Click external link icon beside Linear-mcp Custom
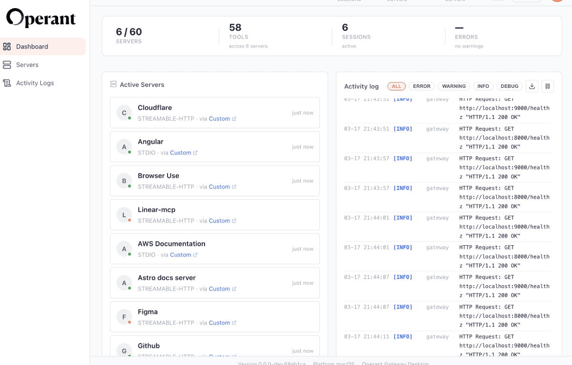The width and height of the screenshot is (572, 365). click(234, 221)
